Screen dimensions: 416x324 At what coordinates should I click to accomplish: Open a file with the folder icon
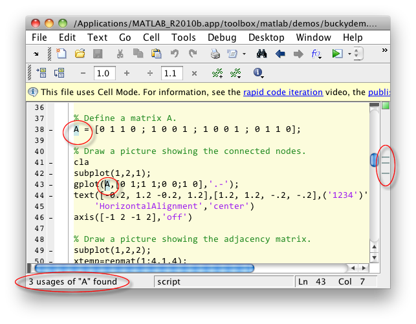click(80, 54)
